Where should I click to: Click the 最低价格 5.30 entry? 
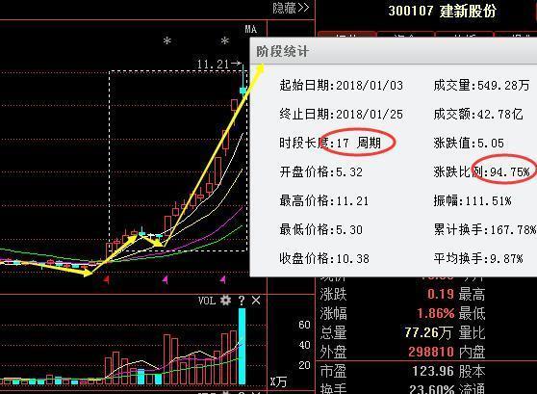320,229
